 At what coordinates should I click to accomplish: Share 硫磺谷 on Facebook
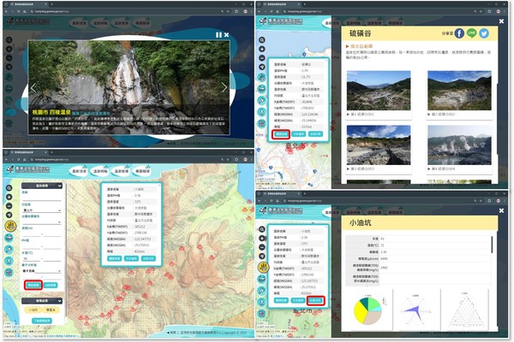459,33
